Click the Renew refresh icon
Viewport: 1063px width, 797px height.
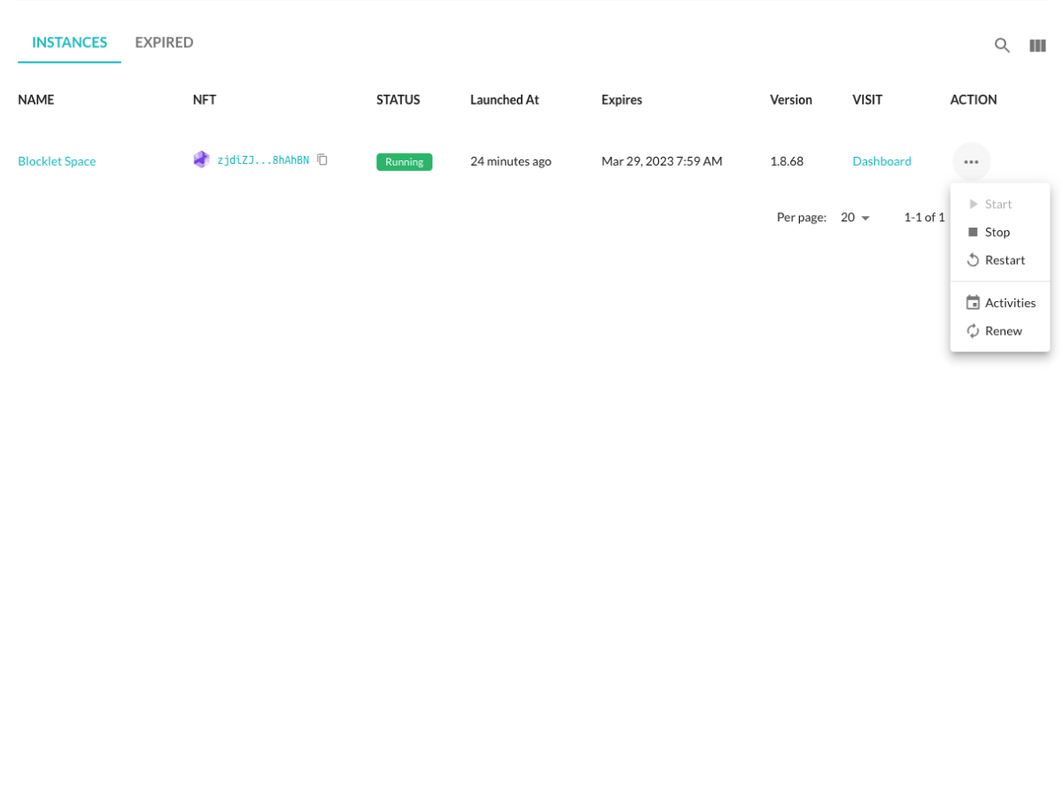[x=973, y=330]
